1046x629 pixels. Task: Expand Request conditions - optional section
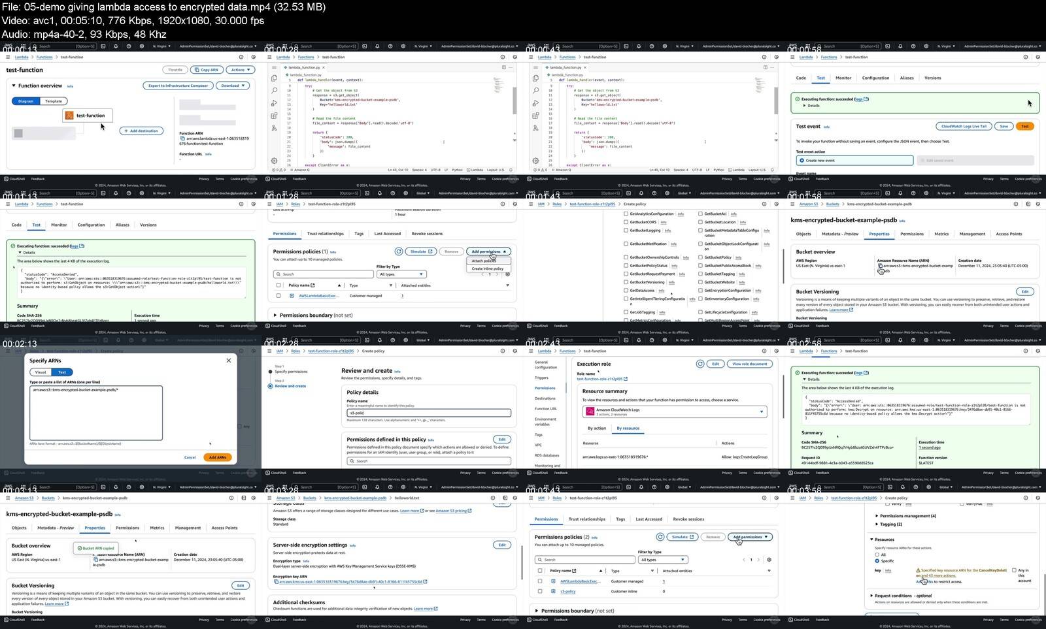(871, 596)
